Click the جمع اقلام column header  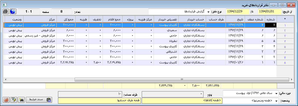click(112, 19)
